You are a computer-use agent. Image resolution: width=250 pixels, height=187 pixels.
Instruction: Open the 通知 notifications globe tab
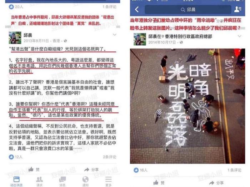click(85, 181)
